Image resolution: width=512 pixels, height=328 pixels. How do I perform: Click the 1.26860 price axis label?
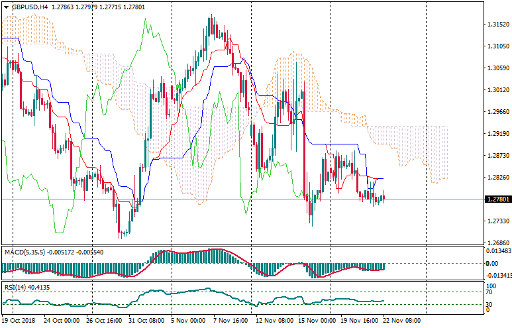pyautogui.click(x=495, y=243)
